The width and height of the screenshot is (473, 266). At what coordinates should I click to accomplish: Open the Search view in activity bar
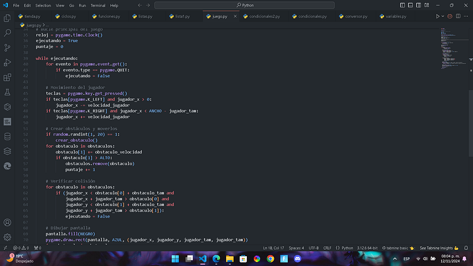point(7,33)
